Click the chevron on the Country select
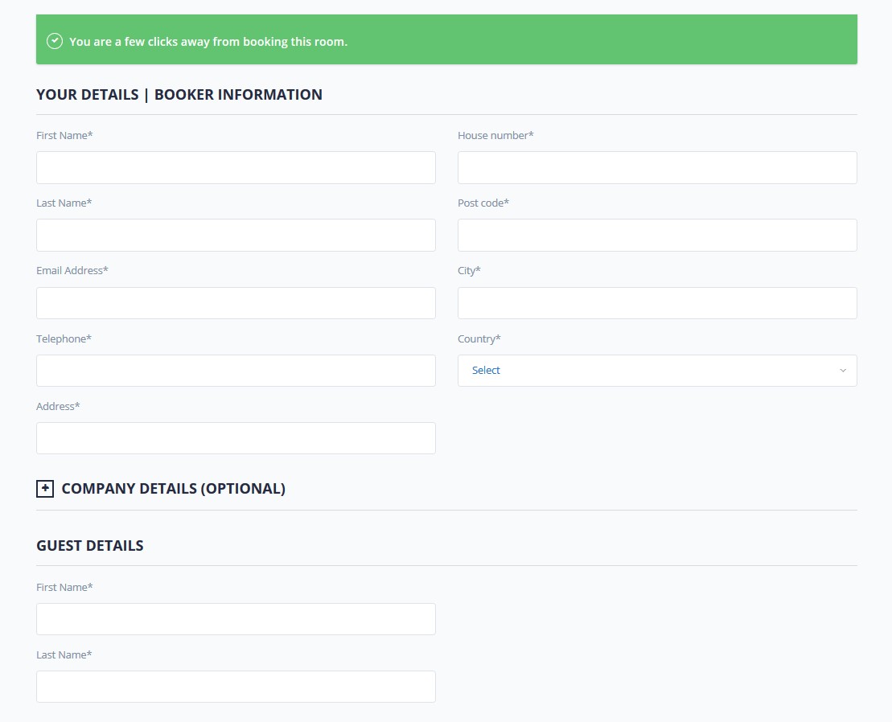The width and height of the screenshot is (892, 722). tap(843, 371)
